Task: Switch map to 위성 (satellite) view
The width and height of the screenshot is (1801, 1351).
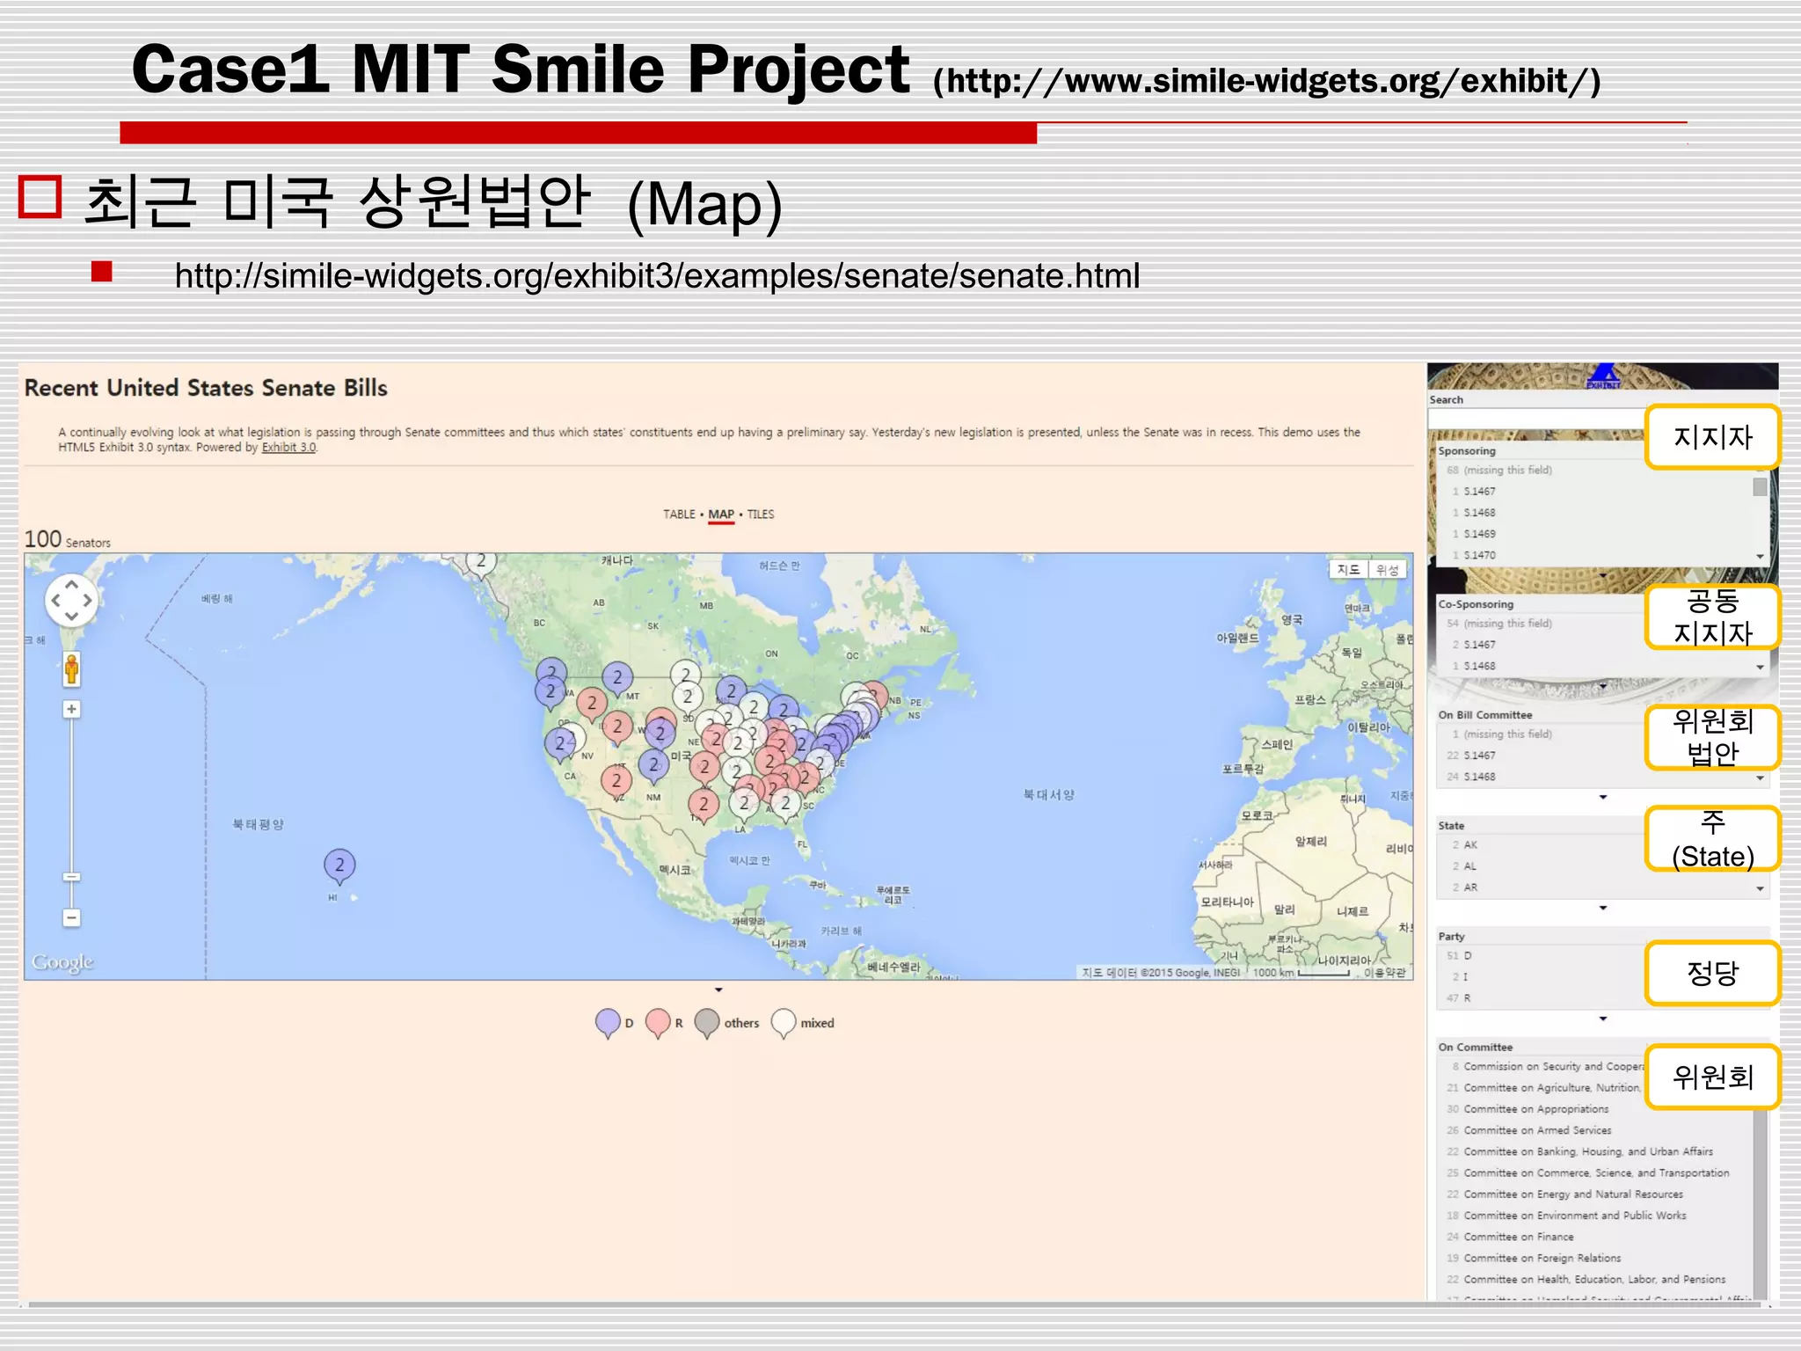Action: tap(1388, 570)
